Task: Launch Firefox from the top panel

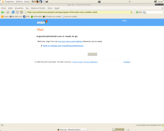Action: [37, 1]
